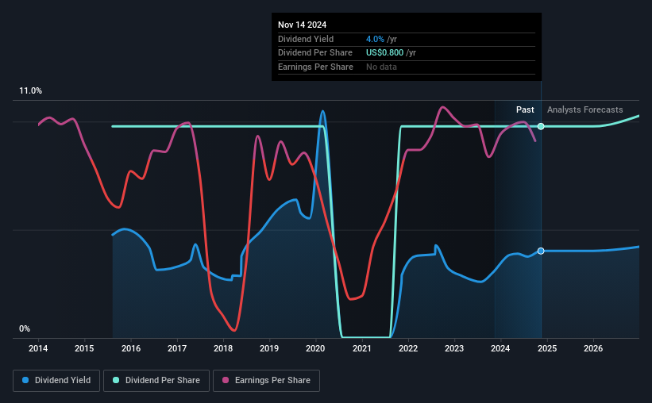Screen dimensions: 652x403
Task: Click the tooltip Earnings Per Share row label
Action: pyautogui.click(x=315, y=67)
